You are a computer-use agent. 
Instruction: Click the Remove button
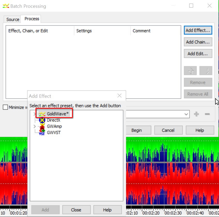tap(198, 82)
